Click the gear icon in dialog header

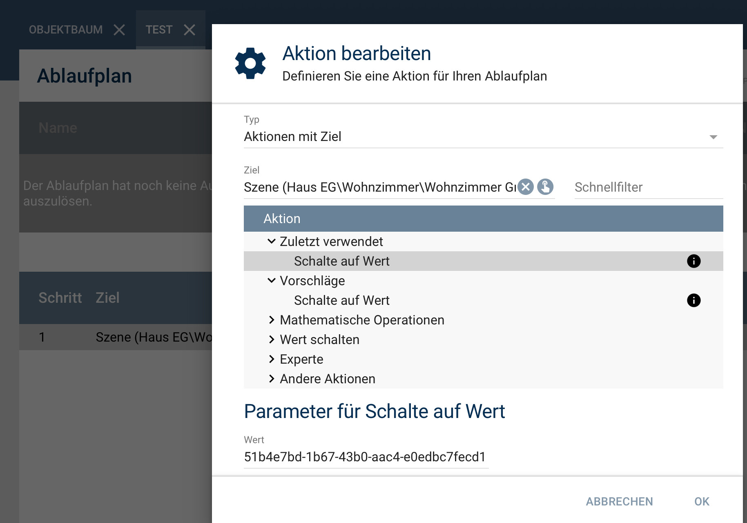coord(250,63)
